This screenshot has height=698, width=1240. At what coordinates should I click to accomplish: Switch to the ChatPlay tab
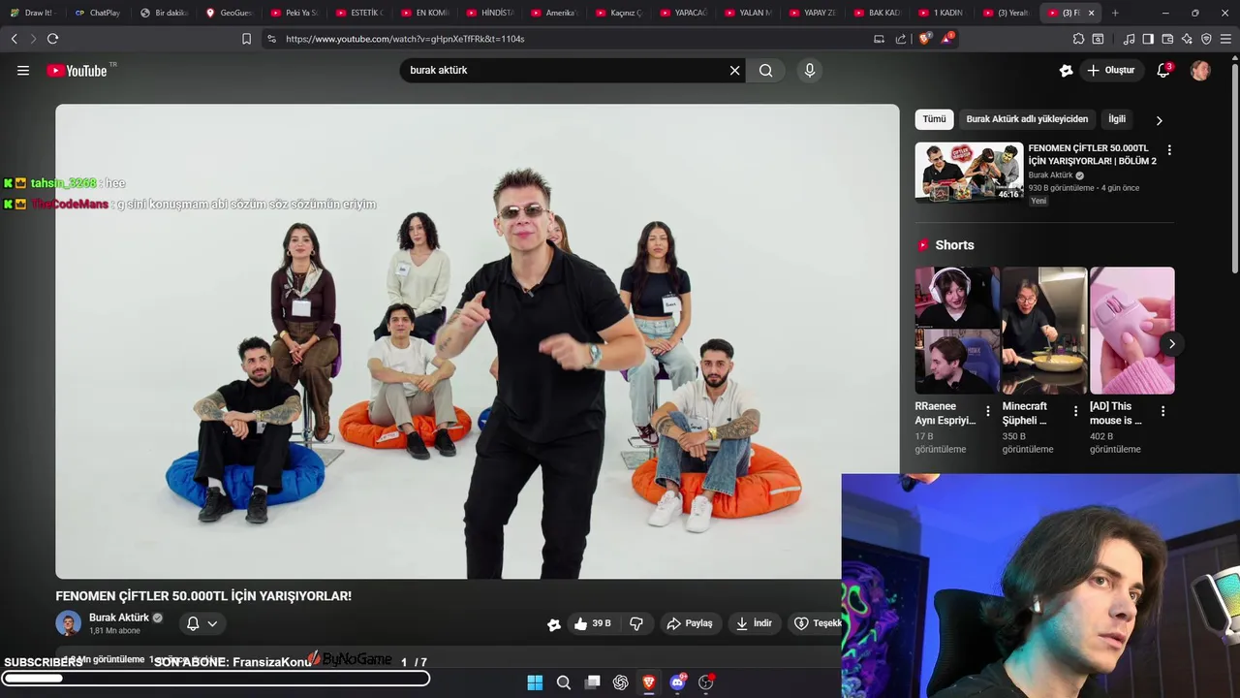click(98, 13)
